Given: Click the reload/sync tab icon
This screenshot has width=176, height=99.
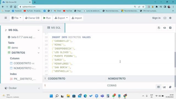Looking at the screenshot, I should point(164,28).
